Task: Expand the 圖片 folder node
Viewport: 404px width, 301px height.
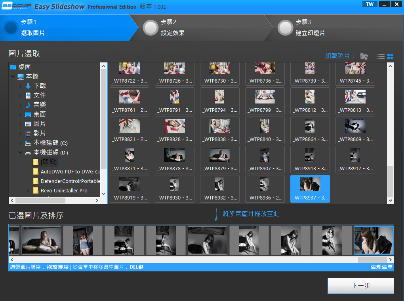Action: tap(21, 124)
